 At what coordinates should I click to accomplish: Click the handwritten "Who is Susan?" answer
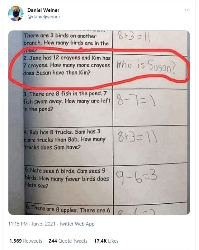[147, 67]
